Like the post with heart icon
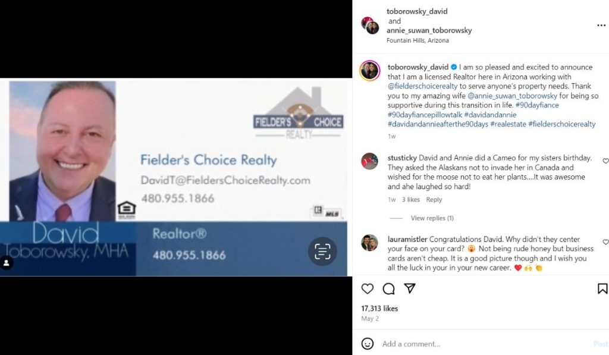This screenshot has width=609, height=355. coord(368,288)
